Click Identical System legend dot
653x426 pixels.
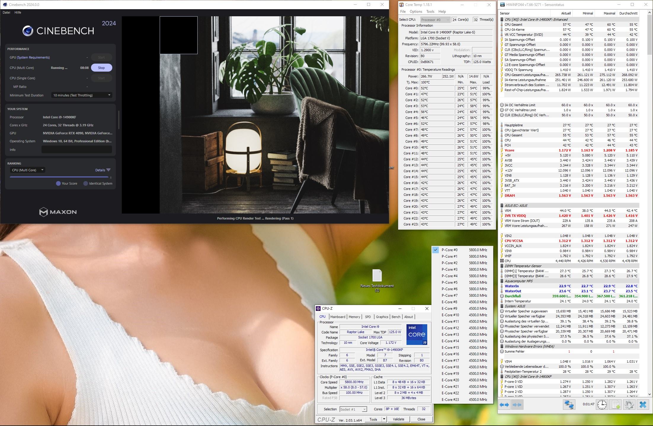pyautogui.click(x=86, y=183)
